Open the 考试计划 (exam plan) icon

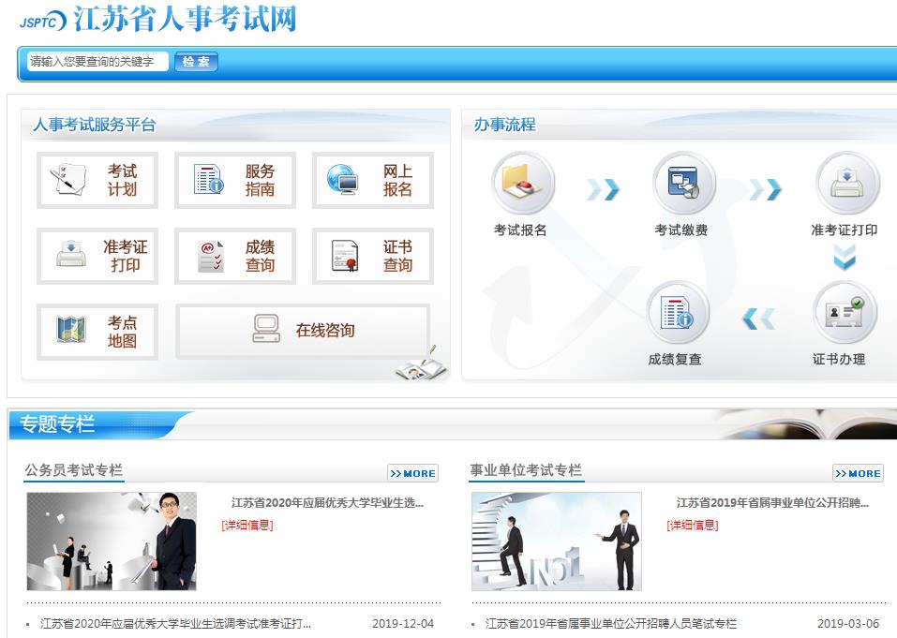(x=97, y=181)
